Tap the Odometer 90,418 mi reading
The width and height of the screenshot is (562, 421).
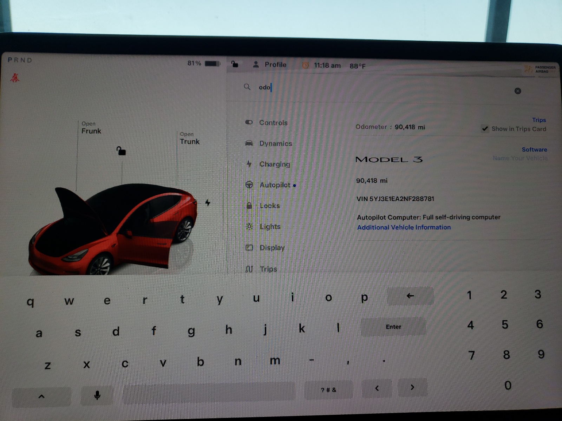(390, 127)
